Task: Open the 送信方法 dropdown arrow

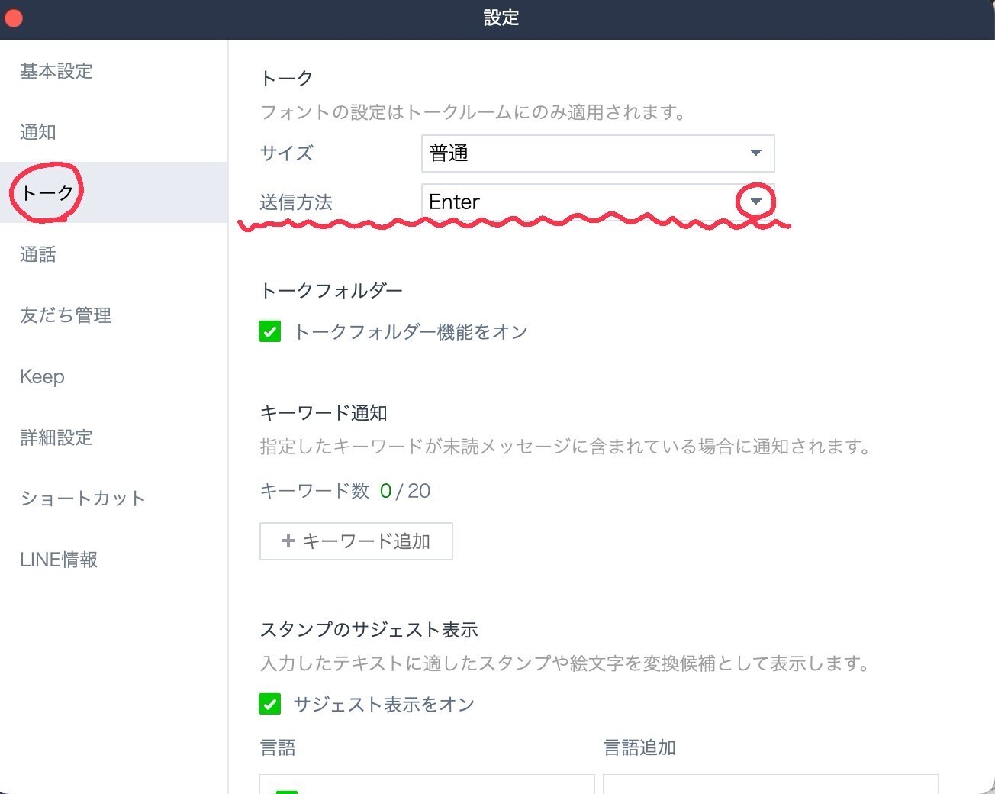Action: (755, 202)
